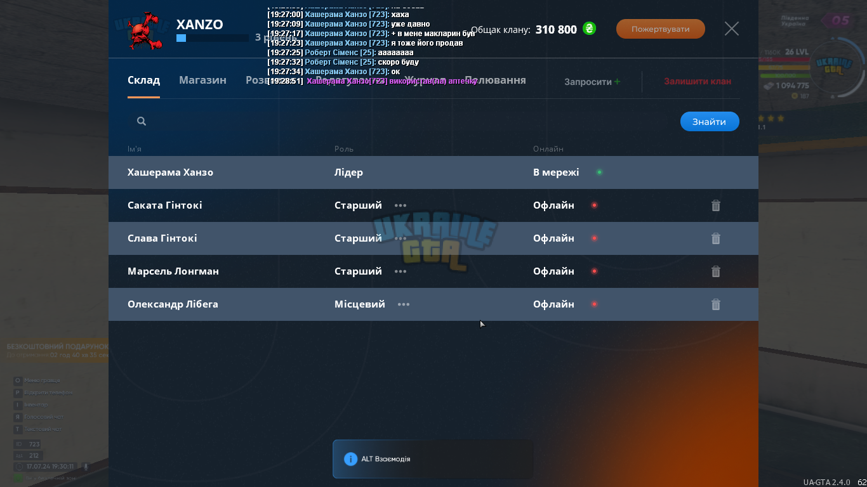Click the clan level progress bar
This screenshot has height=487, width=867.
(x=213, y=38)
